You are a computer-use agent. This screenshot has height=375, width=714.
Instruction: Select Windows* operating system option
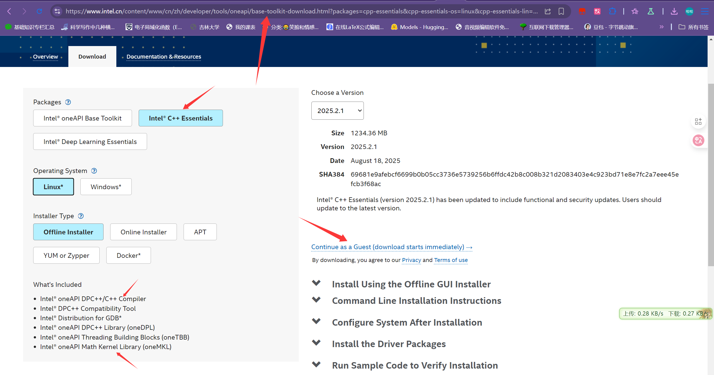click(106, 187)
